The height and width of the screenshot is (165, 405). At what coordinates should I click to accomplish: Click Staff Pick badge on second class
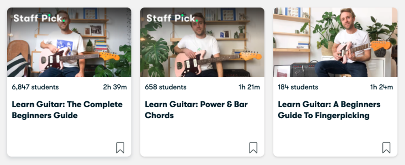172,18
